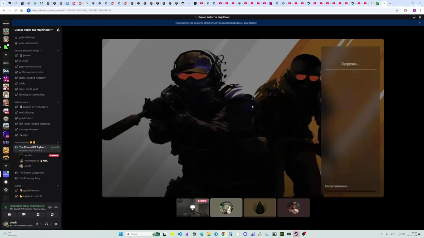Reload the page with browser refresh button
The image size is (424, 238).
point(15,10)
